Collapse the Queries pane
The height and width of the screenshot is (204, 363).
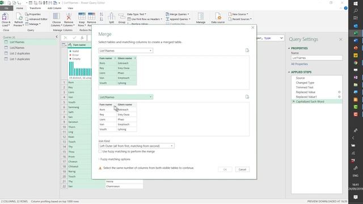click(x=57, y=37)
